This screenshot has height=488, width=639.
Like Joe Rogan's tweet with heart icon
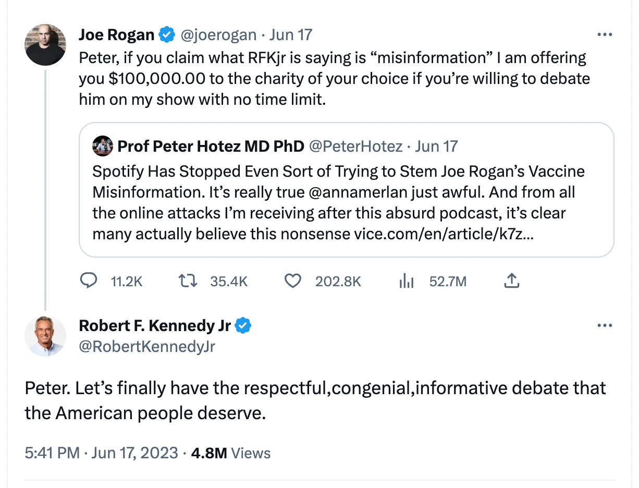pyautogui.click(x=293, y=282)
